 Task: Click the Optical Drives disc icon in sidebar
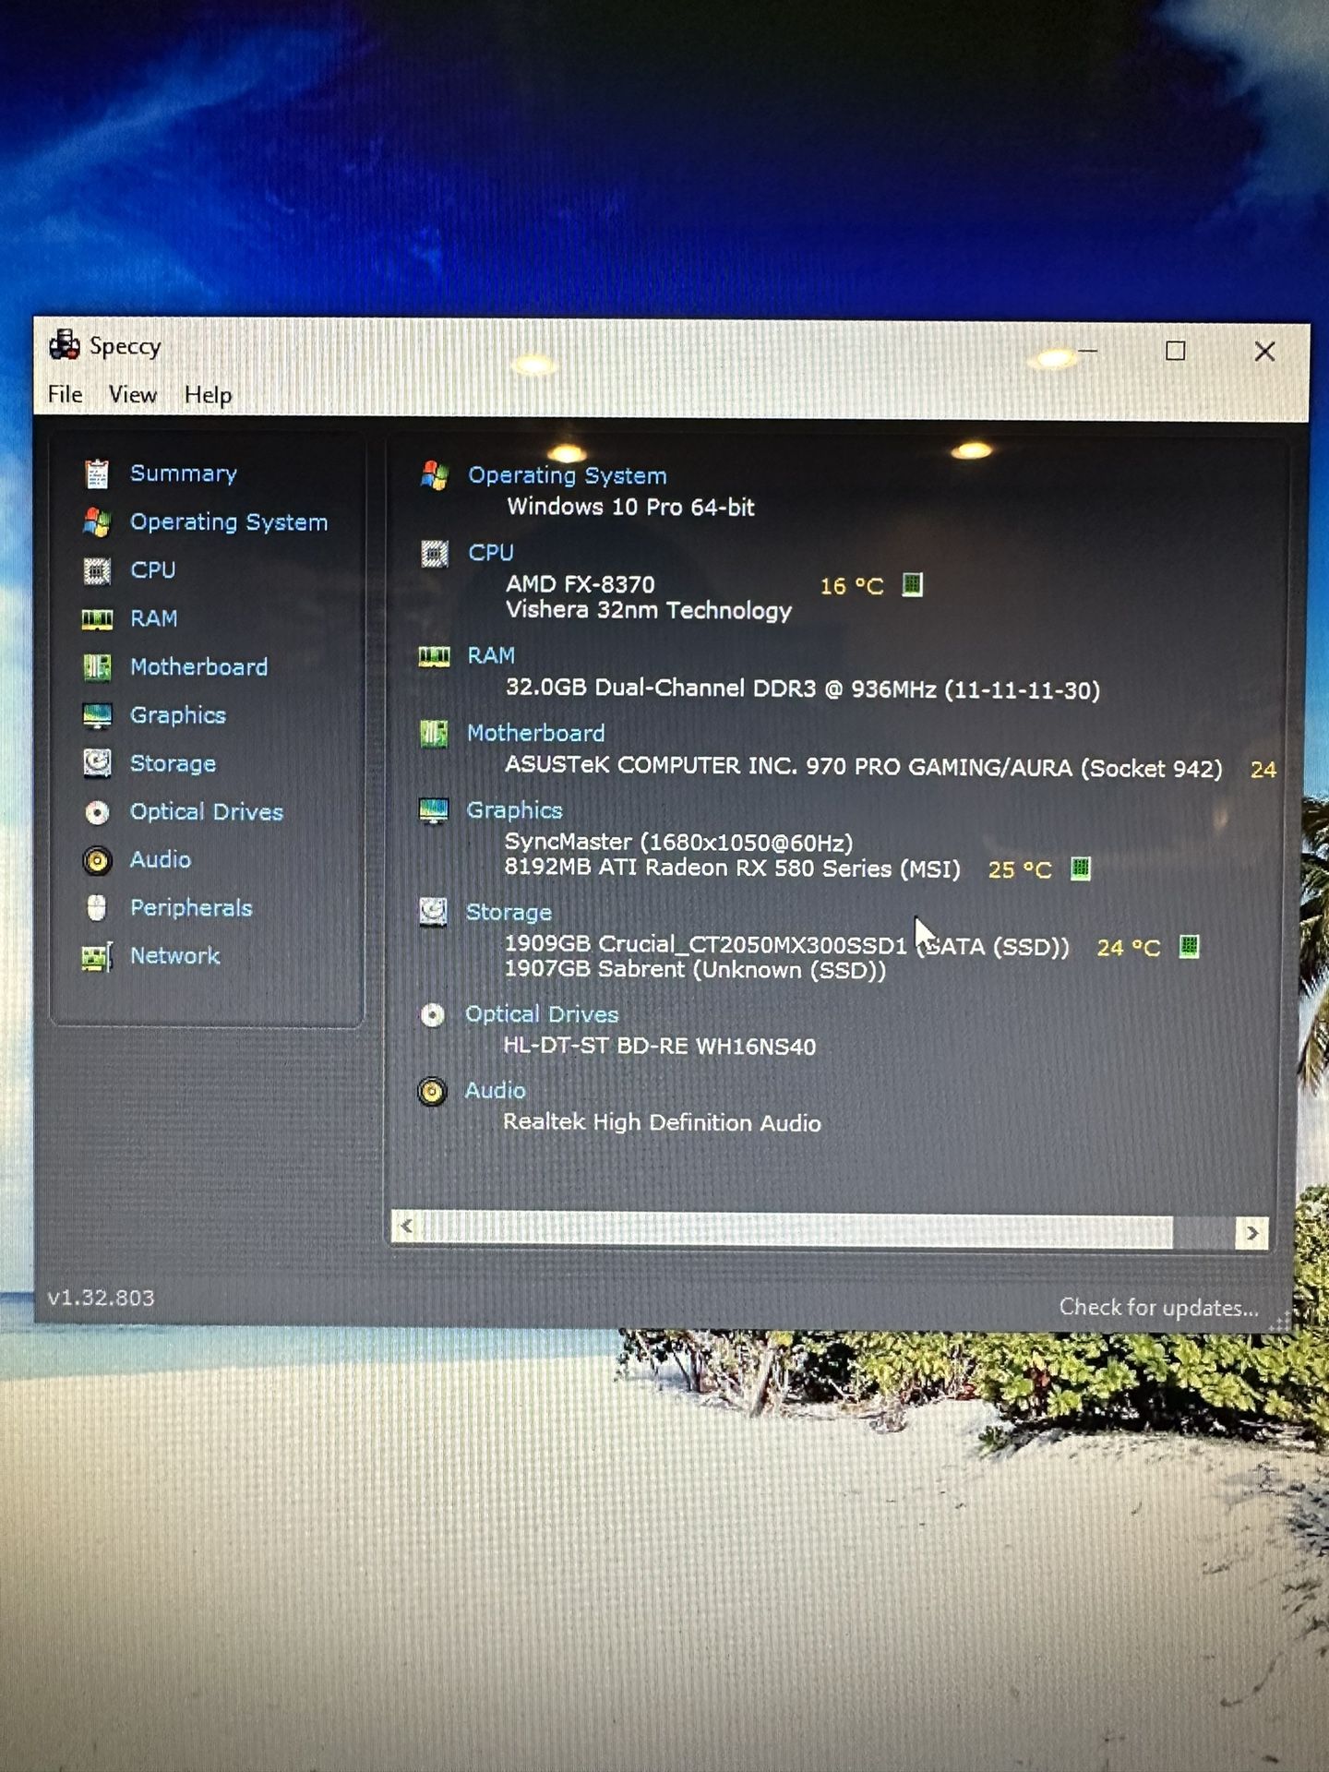click(x=97, y=812)
